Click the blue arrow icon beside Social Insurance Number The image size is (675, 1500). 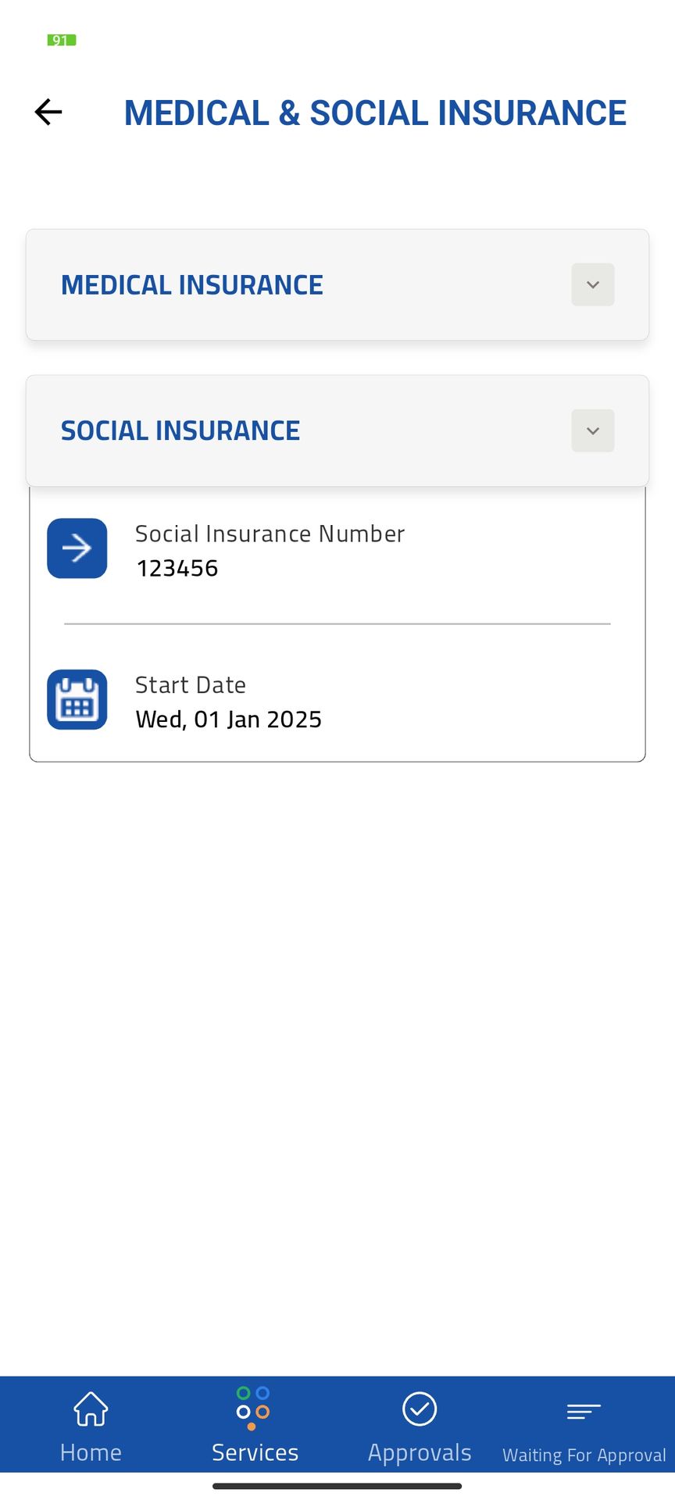click(77, 548)
